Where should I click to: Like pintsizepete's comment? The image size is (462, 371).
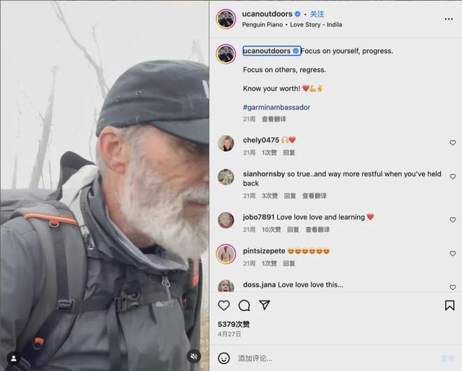(453, 253)
